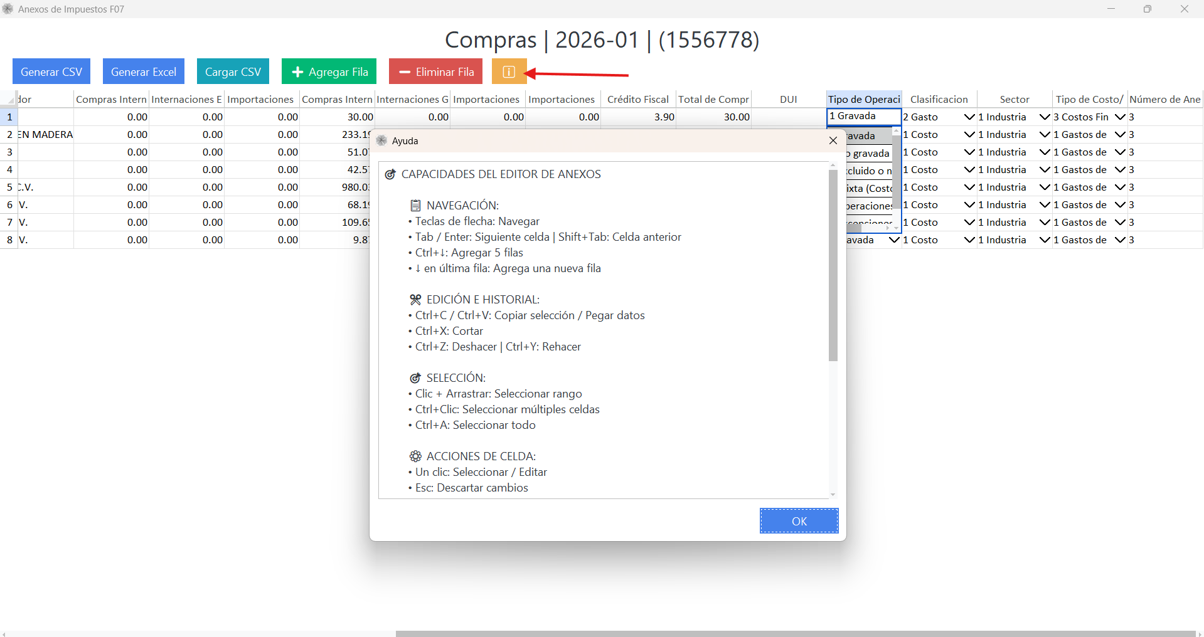Expand row 4 Tipo de Costo dropdown
Viewport: 1204px width, 637px height.
pos(1120,169)
